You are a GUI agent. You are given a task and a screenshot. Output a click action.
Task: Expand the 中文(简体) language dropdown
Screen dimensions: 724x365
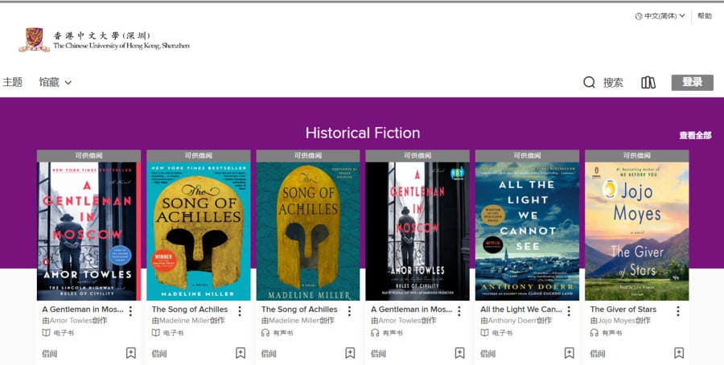tap(660, 16)
